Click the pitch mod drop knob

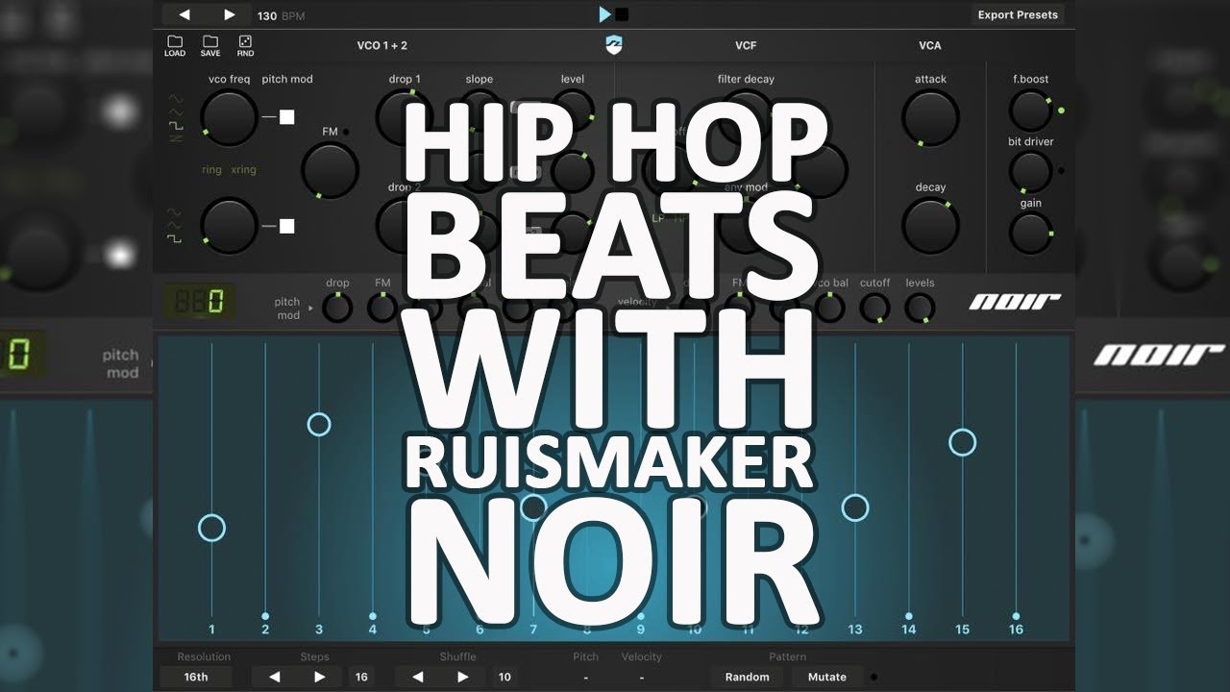coord(337,308)
